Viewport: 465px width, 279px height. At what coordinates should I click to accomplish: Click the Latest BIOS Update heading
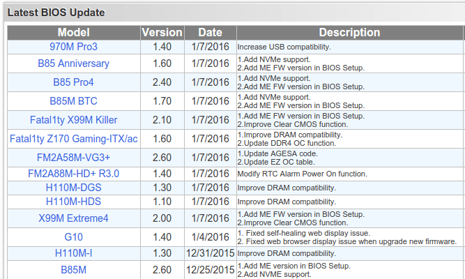coord(56,13)
